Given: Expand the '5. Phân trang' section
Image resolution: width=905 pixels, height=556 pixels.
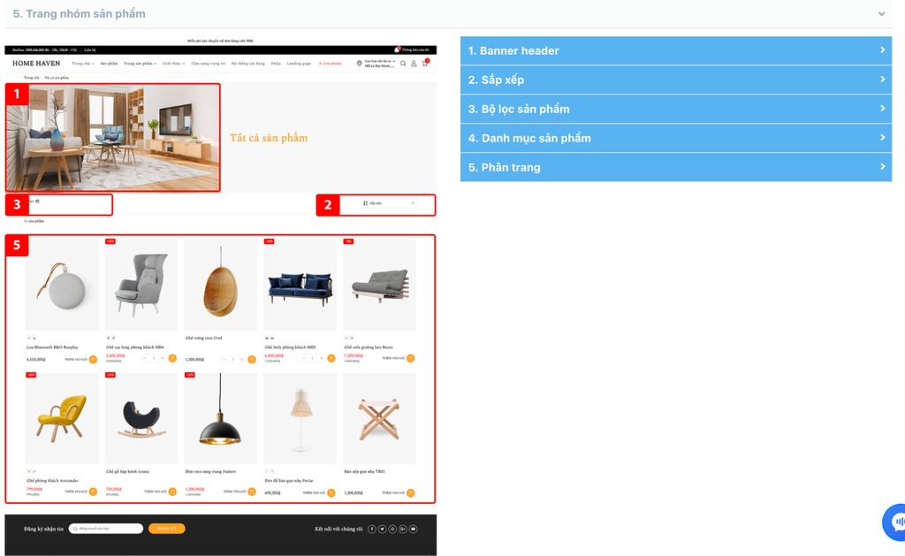Looking at the screenshot, I should pos(676,167).
